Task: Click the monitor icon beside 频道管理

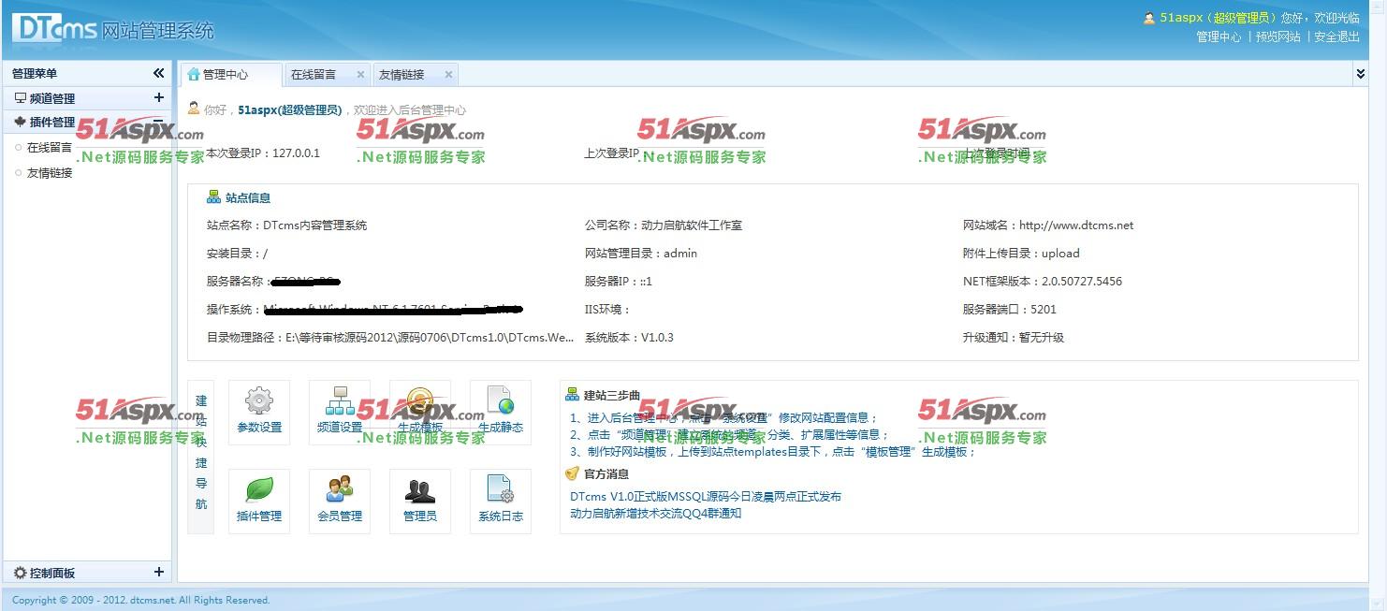Action: 20,97
